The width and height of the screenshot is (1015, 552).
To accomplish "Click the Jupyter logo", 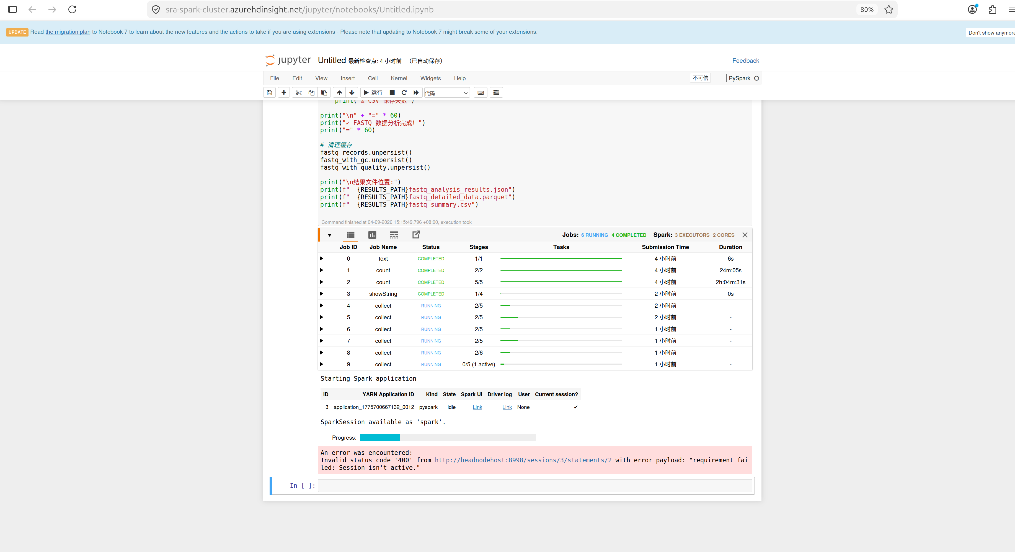I will click(288, 60).
